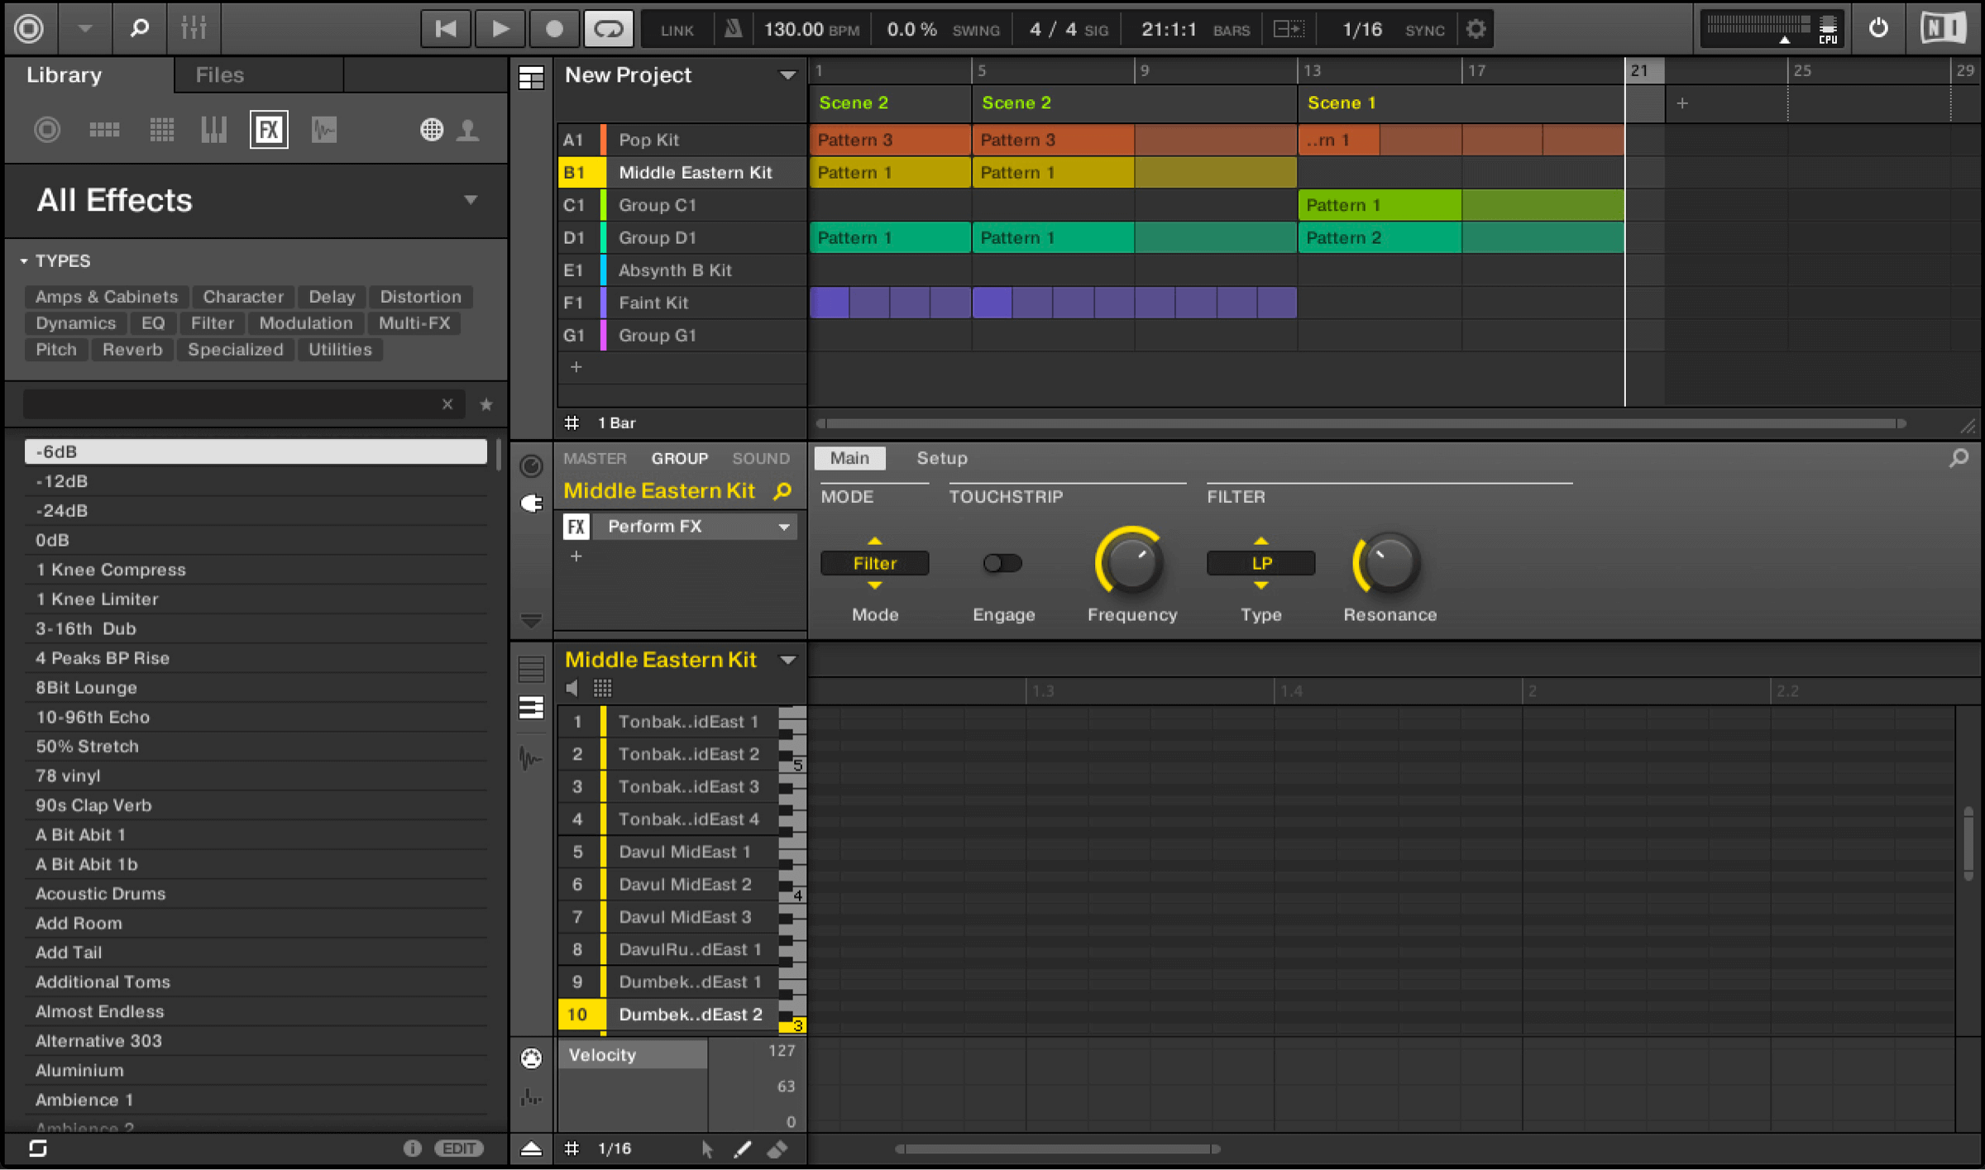This screenshot has height=1170, width=1985.
Task: Click the LINK button in header
Action: click(677, 30)
